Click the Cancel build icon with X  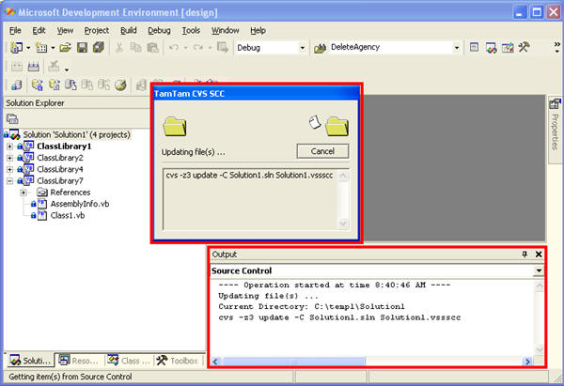tap(54, 67)
